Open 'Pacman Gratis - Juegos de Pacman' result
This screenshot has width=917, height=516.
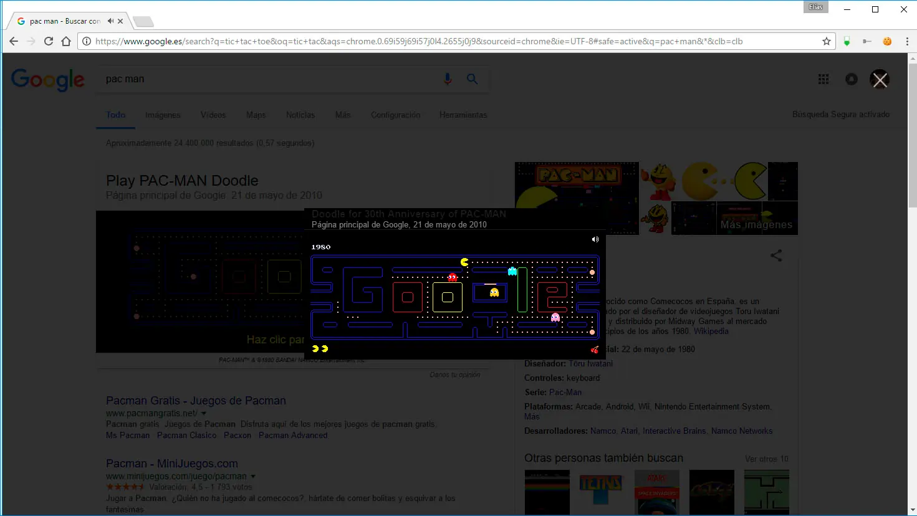[x=196, y=401]
